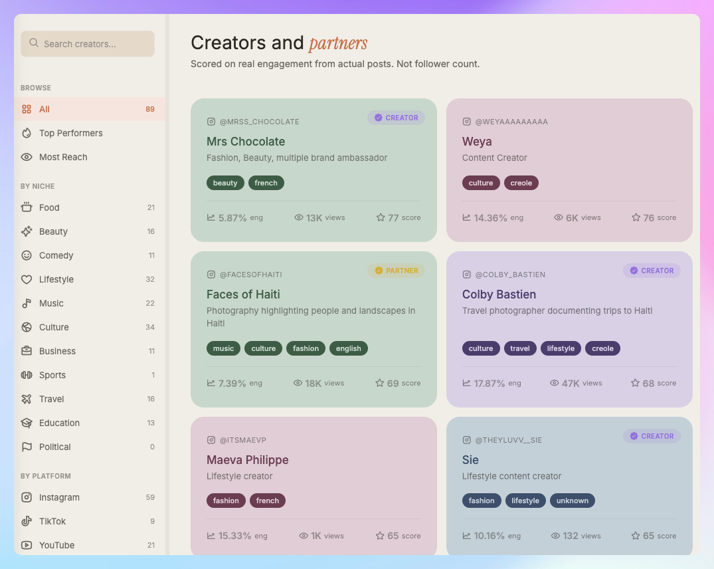
Task: Click the unknown tag on Sie card
Action: pos(572,501)
